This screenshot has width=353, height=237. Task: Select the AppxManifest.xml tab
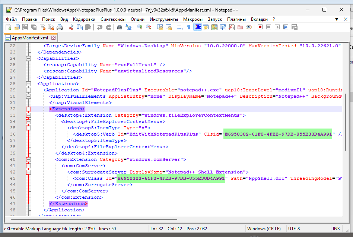pyautogui.click(x=30, y=38)
